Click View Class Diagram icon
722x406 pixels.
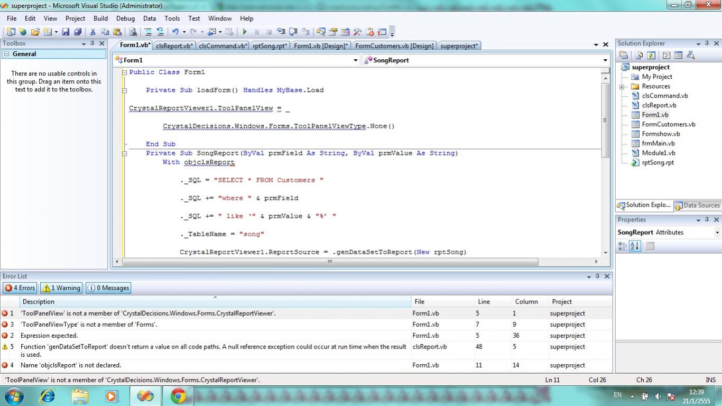(690, 55)
